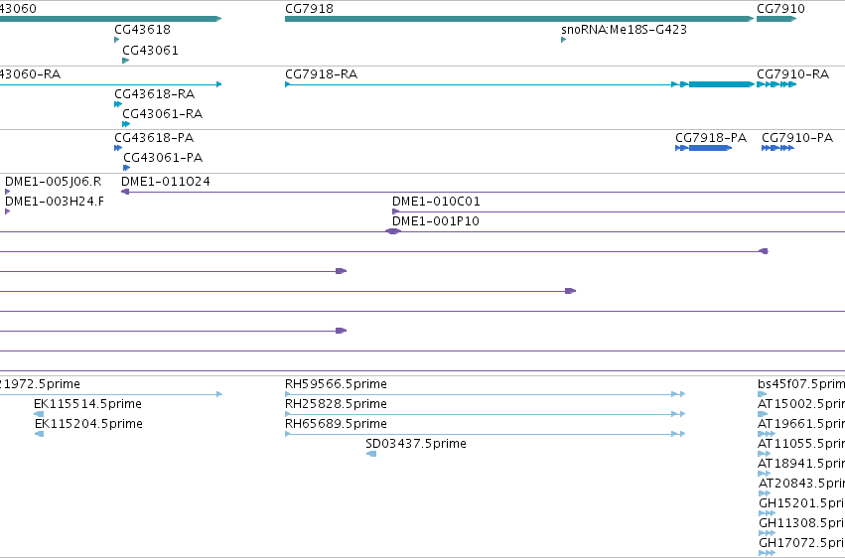This screenshot has width=845, height=558.
Task: Select the CG43061-PA protein label
Action: tap(163, 157)
